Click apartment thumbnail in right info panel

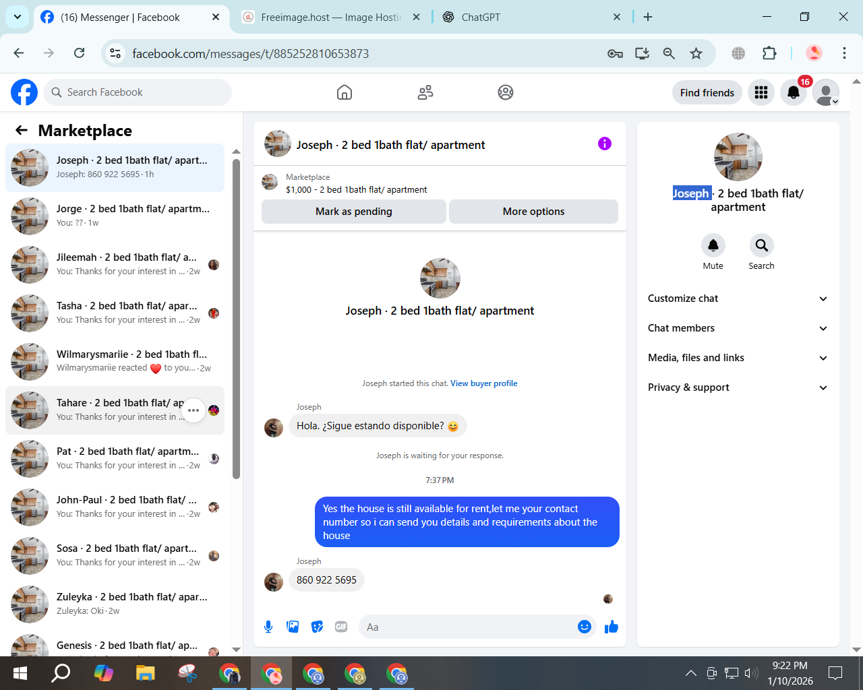(738, 157)
